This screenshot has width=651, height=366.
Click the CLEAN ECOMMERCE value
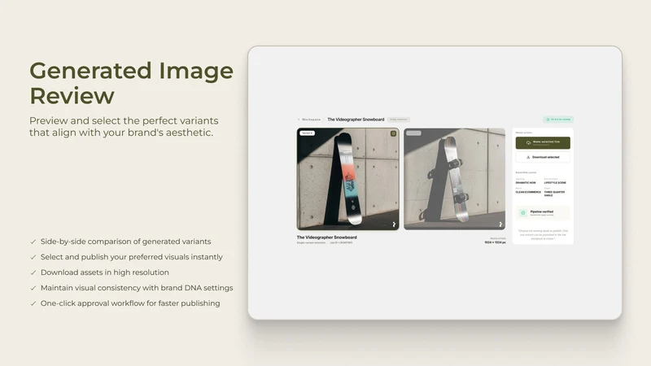pyautogui.click(x=528, y=192)
